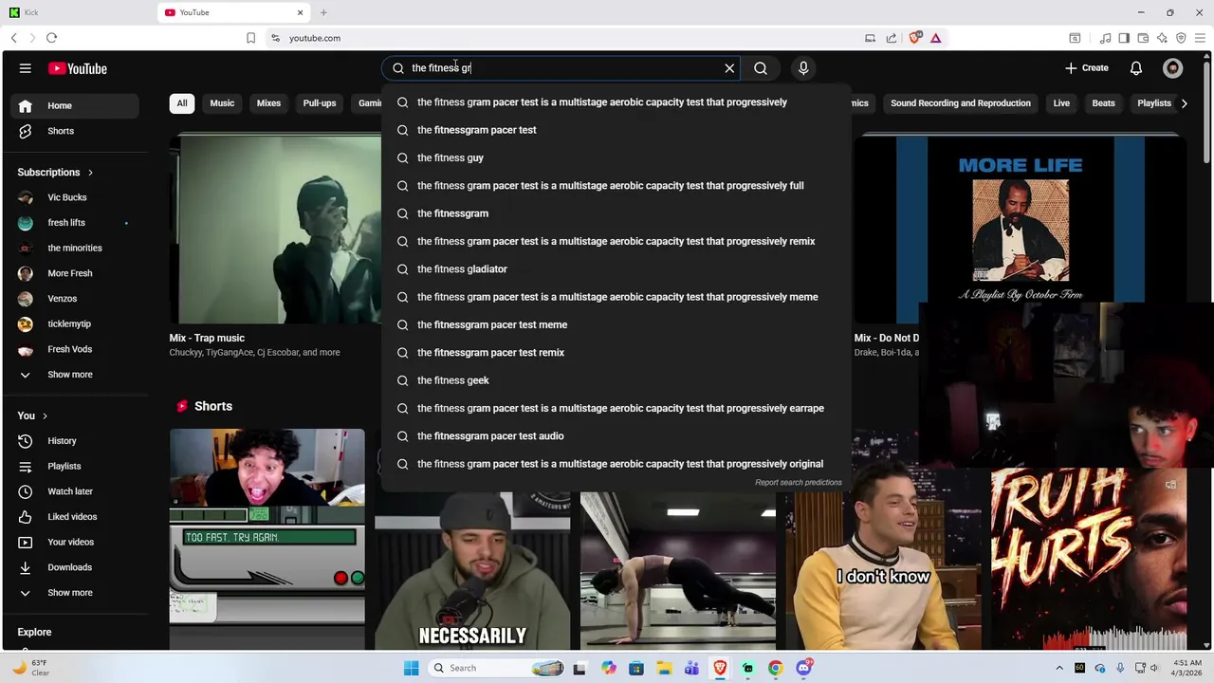Click inside the YouTube search input field
1214x683 pixels.
click(560, 68)
